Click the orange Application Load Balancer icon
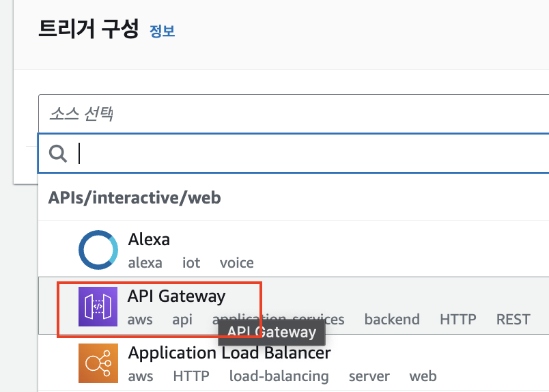Image resolution: width=549 pixels, height=392 pixels. coord(98,363)
